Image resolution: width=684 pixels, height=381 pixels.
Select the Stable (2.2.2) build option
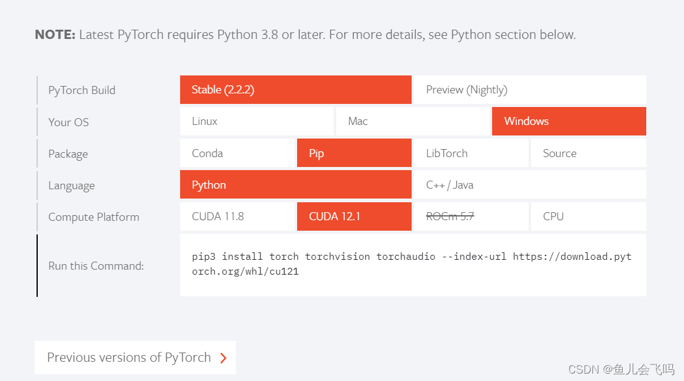tap(295, 90)
